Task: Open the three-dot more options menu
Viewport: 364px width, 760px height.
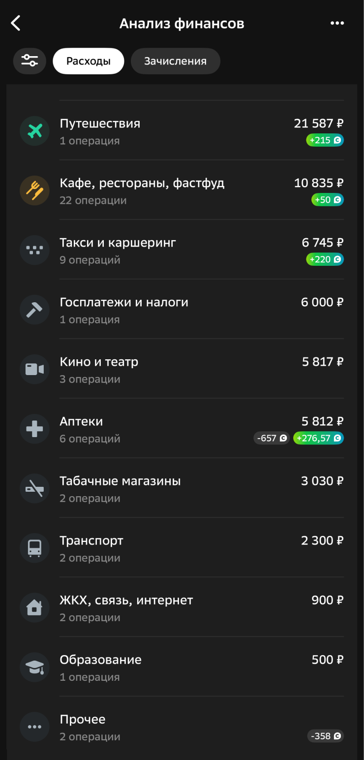Action: (x=337, y=23)
